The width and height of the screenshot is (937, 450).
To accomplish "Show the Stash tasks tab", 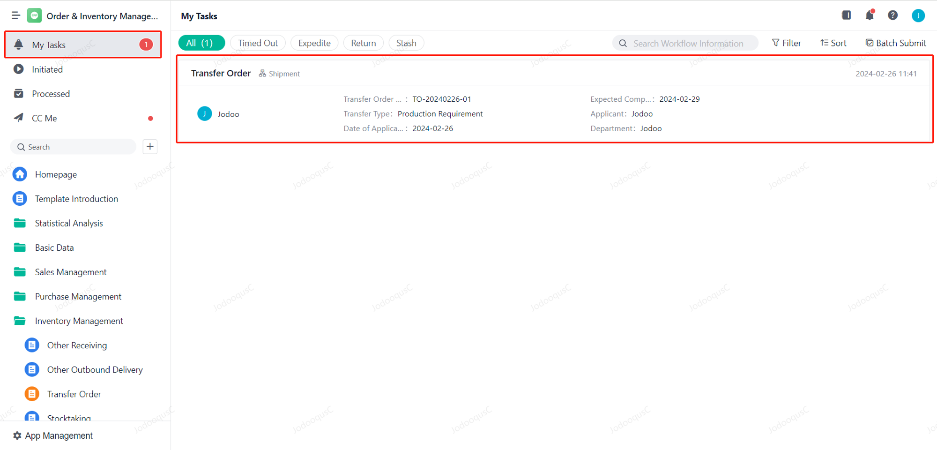I will pos(406,43).
